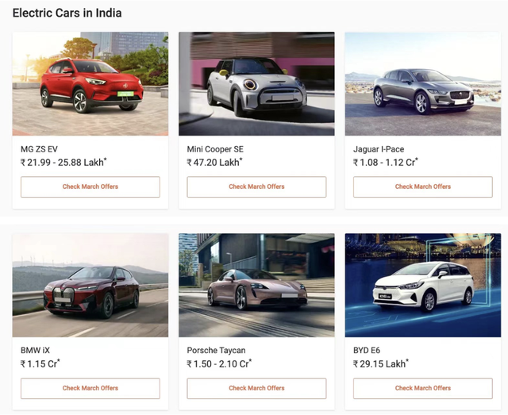Open the MG ZS EV car photo

pos(90,83)
